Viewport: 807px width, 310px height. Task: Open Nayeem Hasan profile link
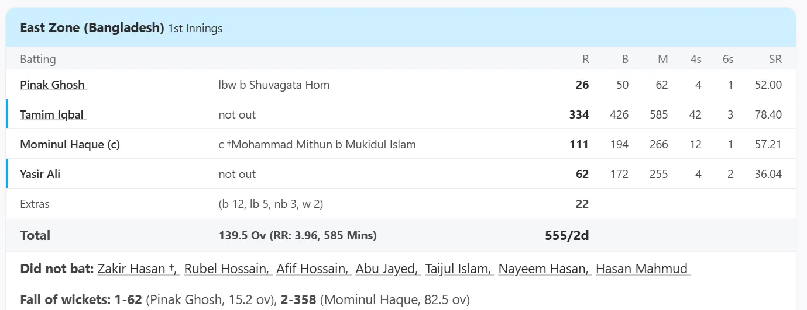(x=544, y=269)
